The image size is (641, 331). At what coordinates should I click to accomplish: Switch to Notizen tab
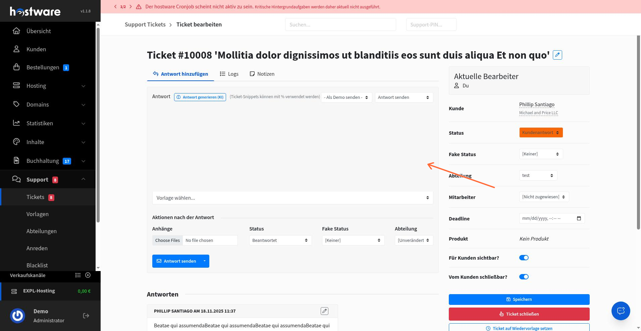point(262,74)
